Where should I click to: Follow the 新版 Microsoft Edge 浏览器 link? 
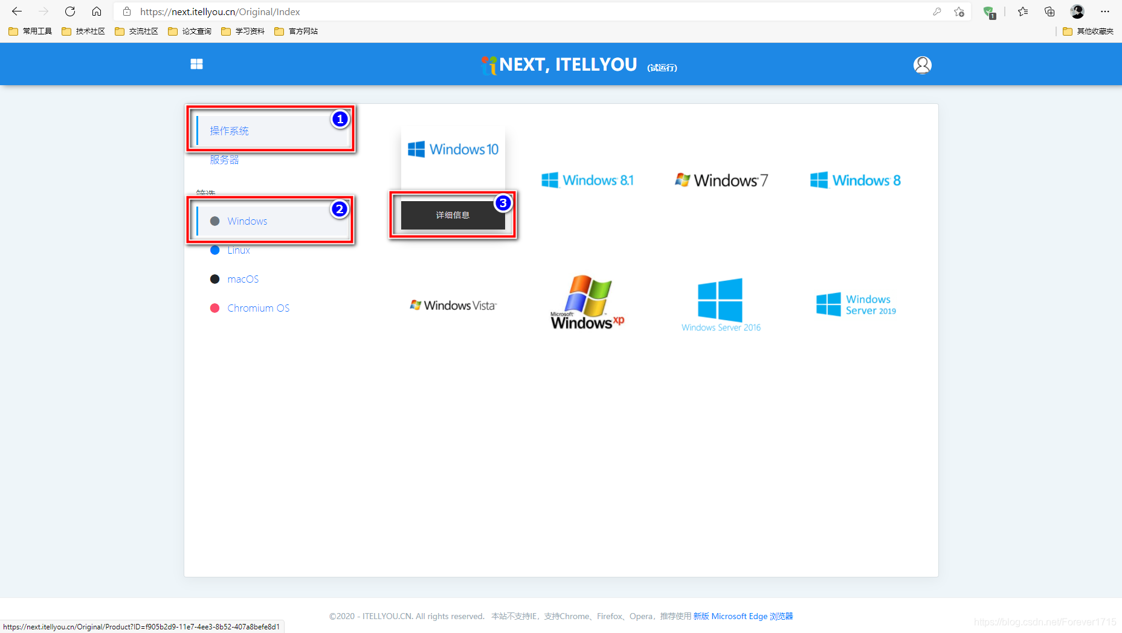(x=743, y=616)
